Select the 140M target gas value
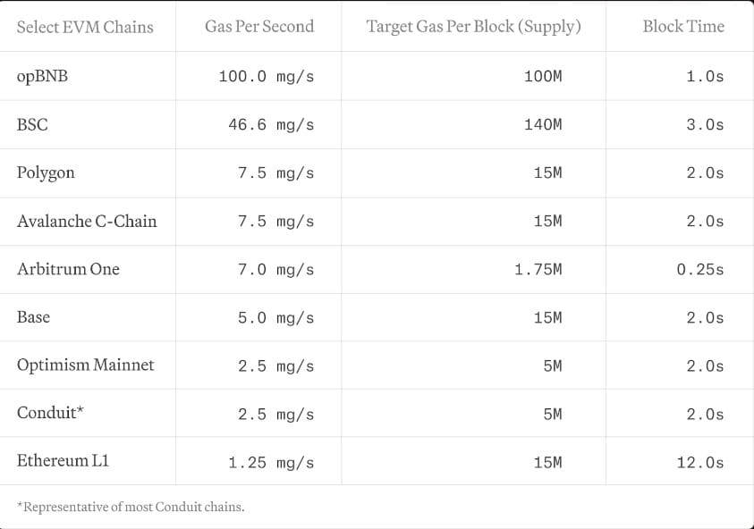Viewport: 754px width, 529px height. [543, 125]
